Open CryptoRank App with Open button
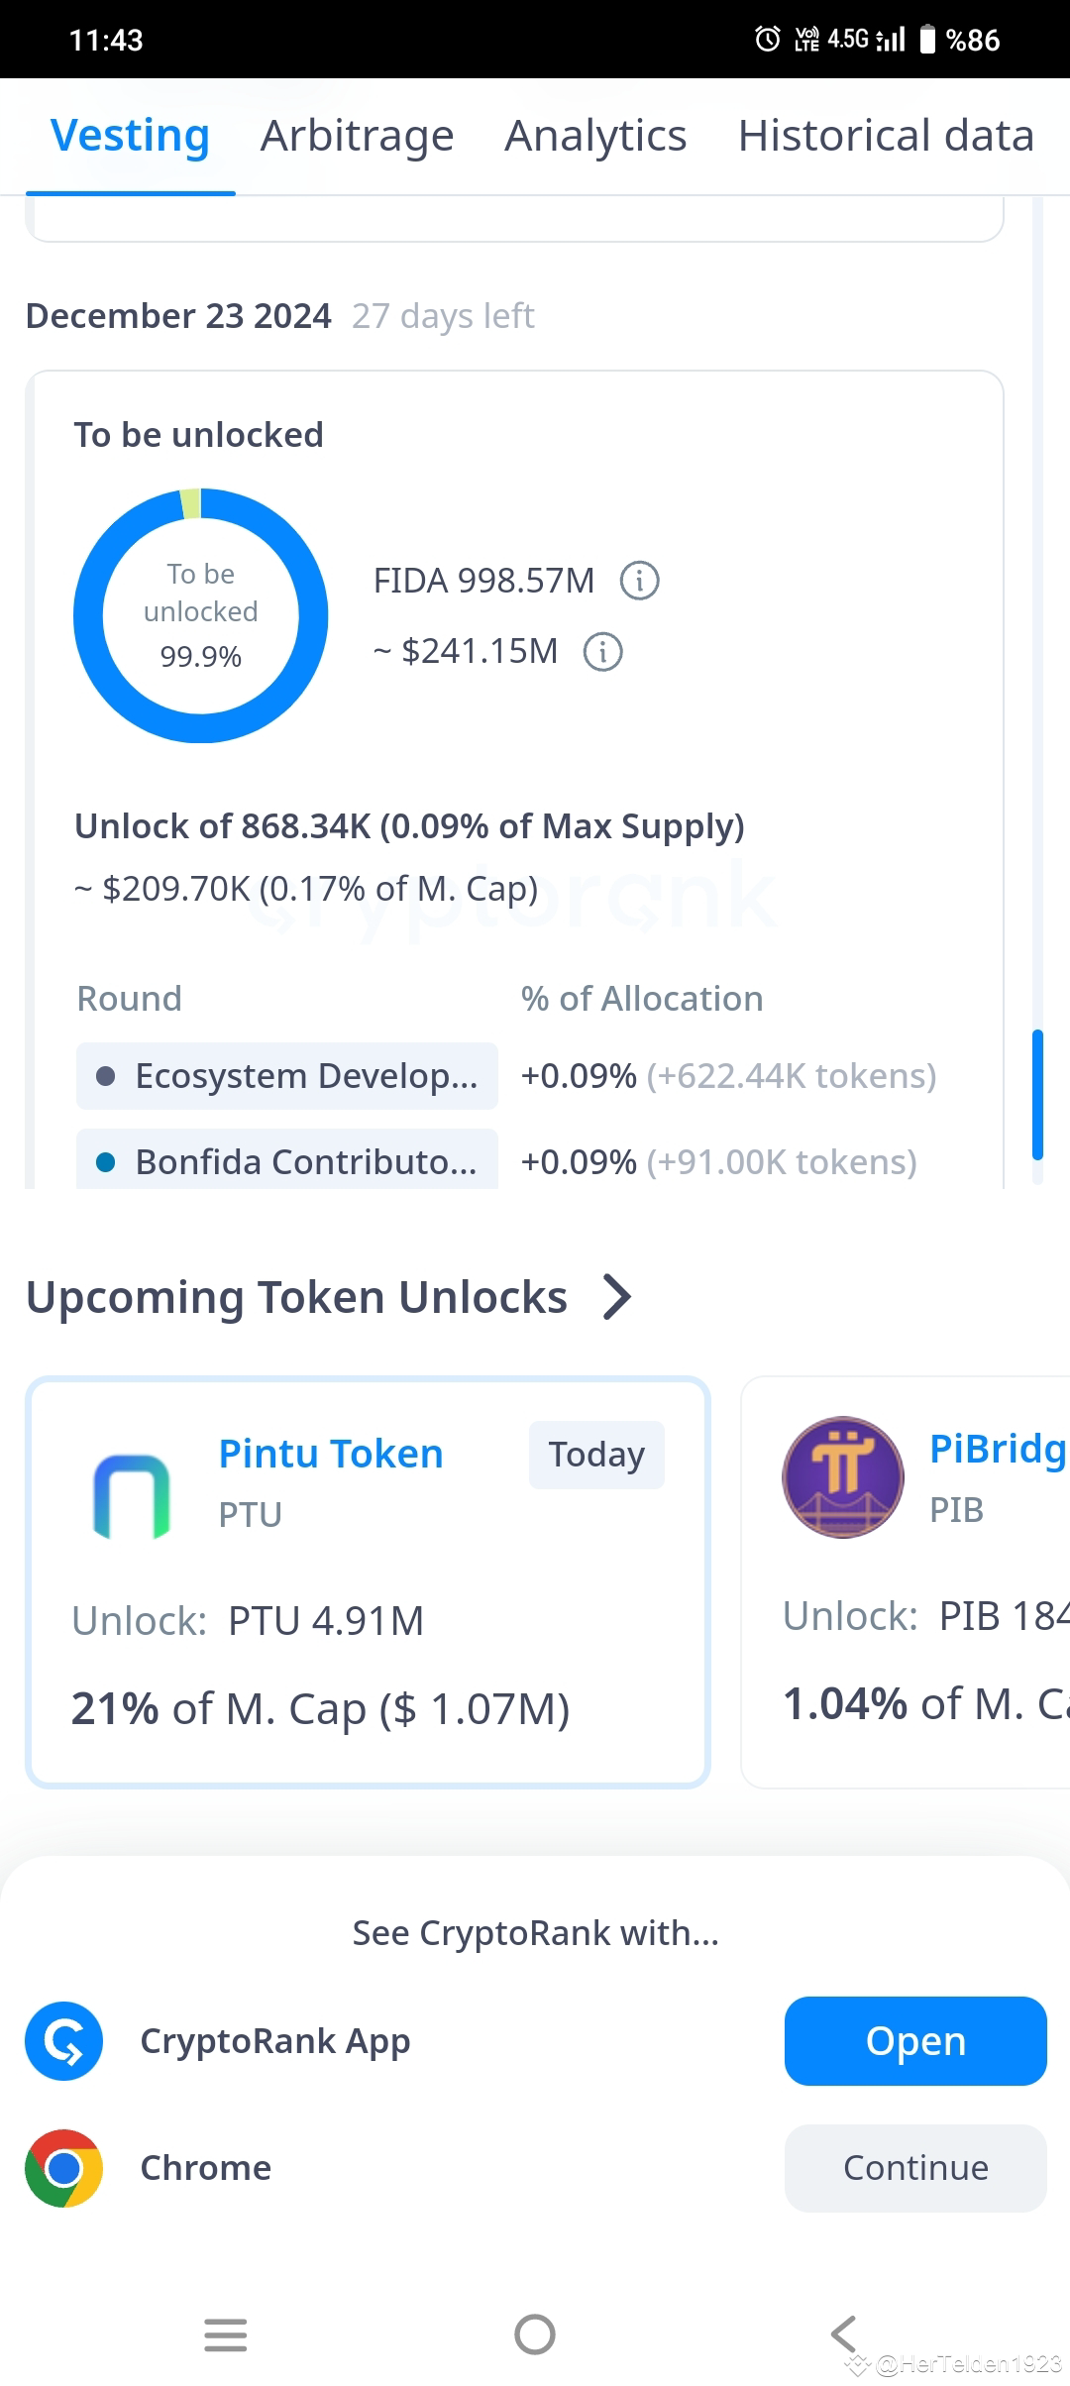This screenshot has width=1070, height=2386. coord(915,2041)
